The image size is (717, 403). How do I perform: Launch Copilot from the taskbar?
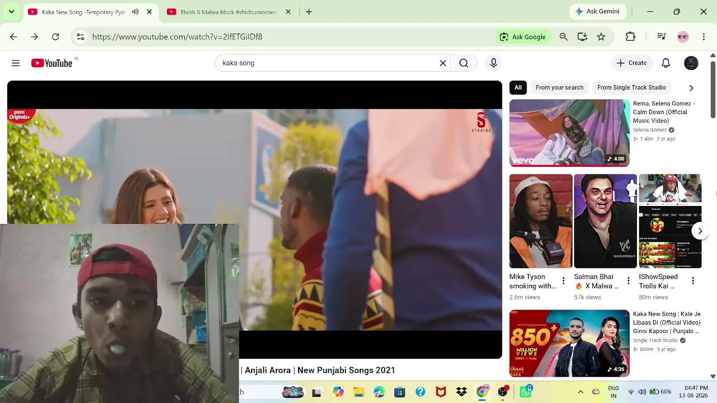[338, 392]
